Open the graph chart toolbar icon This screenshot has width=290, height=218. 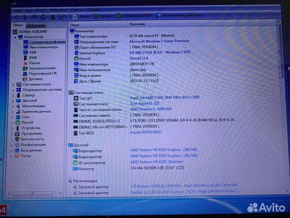pos(61,17)
